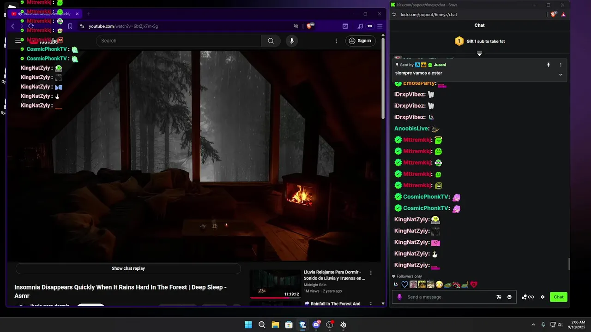Click the taskbar volume speaker icon
Viewport: 591px width, 332px height.
click(560, 325)
